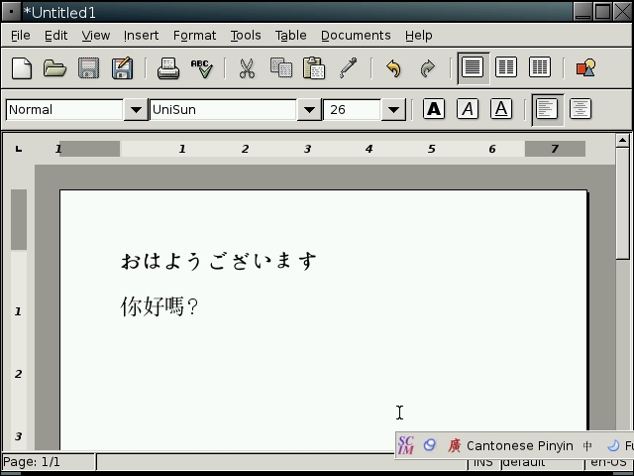Toggle bold formatting
The height and width of the screenshot is (476, 634).
434,109
